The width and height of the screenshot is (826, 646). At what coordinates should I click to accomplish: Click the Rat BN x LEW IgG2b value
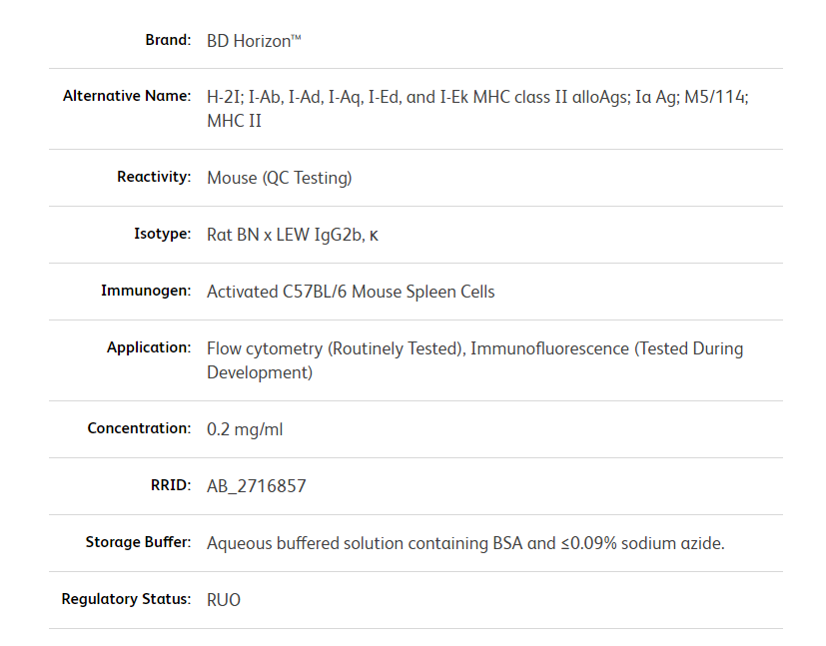(293, 235)
